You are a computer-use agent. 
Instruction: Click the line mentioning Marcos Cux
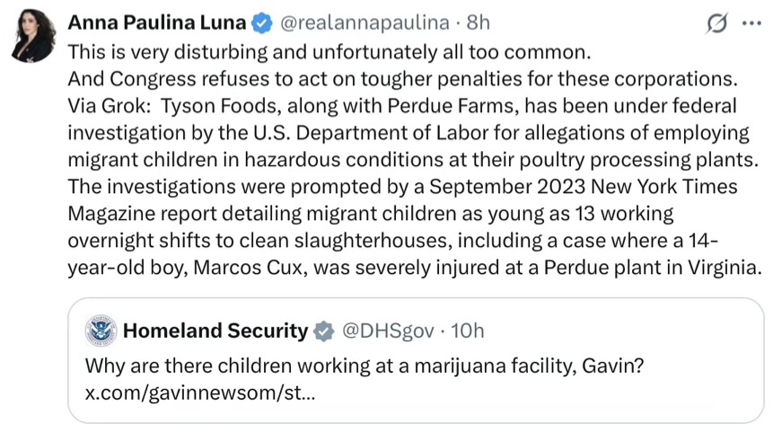tap(415, 268)
